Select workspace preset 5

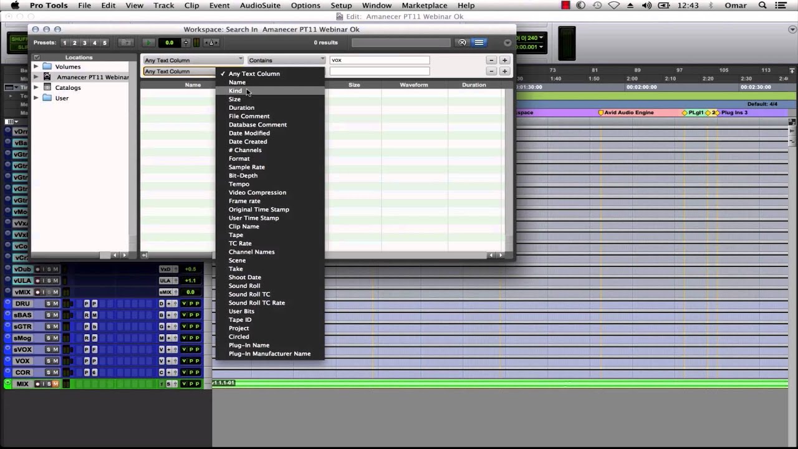tap(105, 43)
